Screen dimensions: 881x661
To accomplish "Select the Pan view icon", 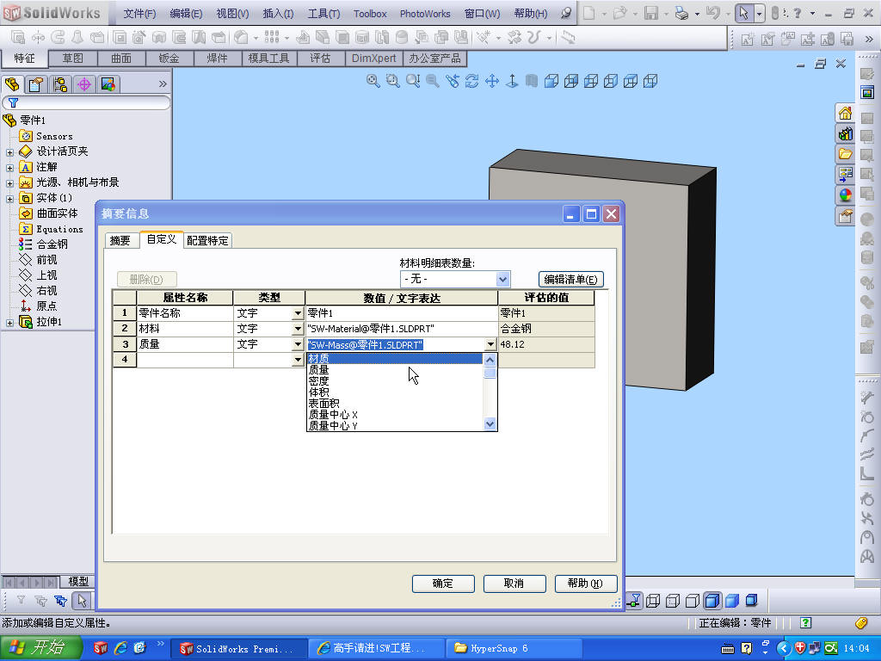I will [x=491, y=81].
